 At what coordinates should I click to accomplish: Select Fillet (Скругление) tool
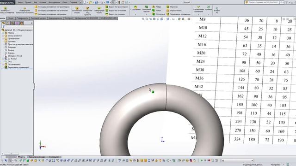click(136, 8)
